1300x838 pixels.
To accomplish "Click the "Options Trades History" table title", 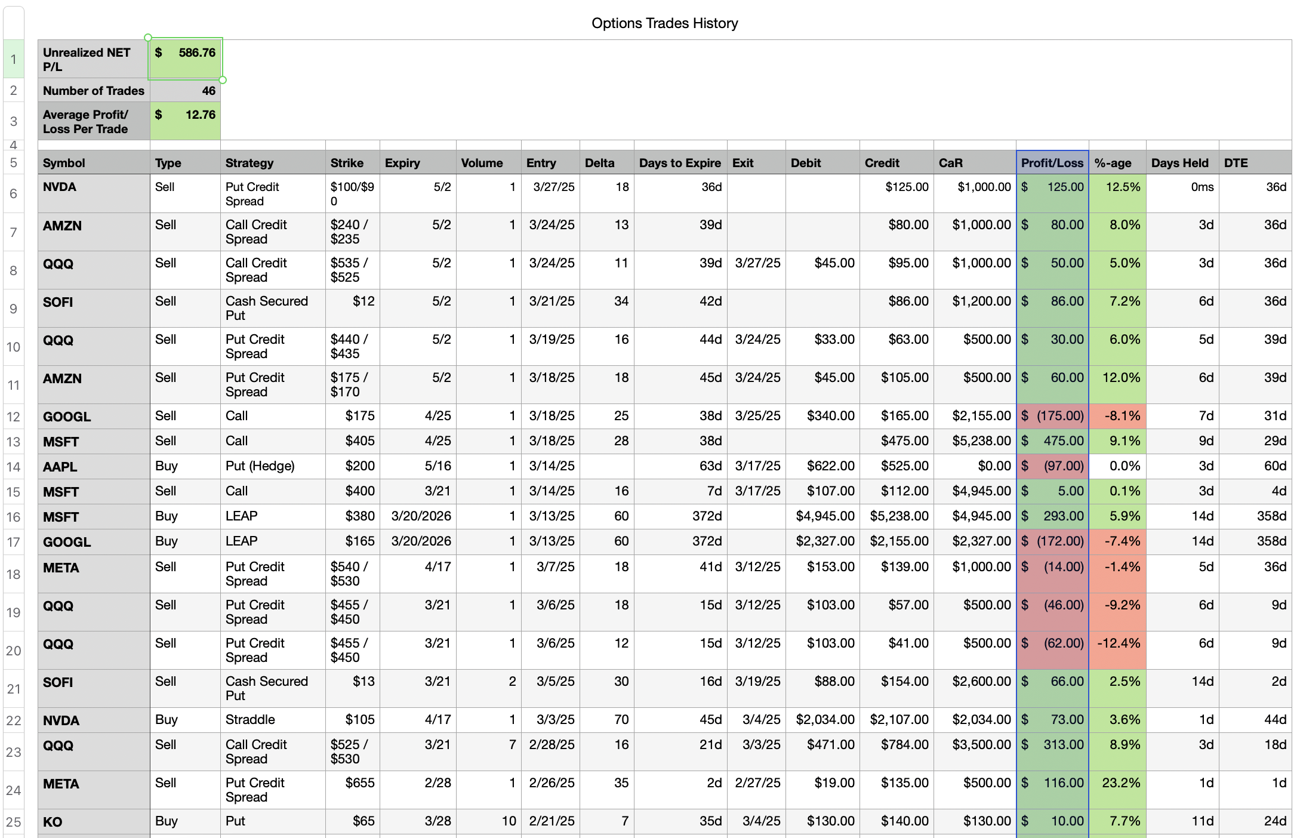I will [x=664, y=23].
